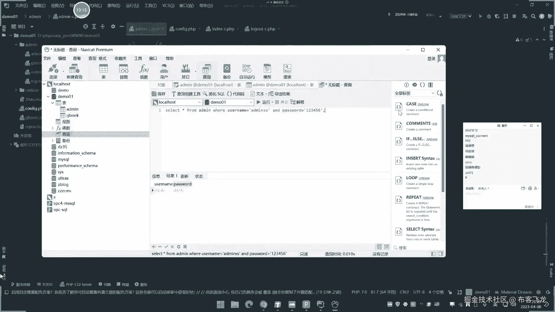Image resolution: width=555 pixels, height=312 pixels.
Task: Open the demo01 database dropdown
Action: 251,102
